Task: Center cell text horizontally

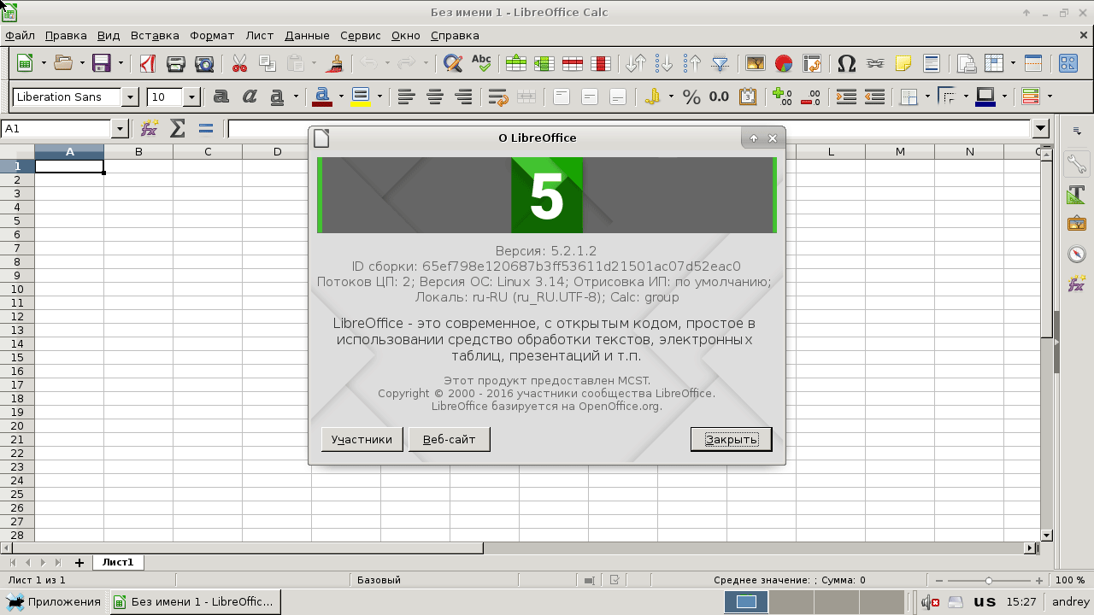Action: 435,97
